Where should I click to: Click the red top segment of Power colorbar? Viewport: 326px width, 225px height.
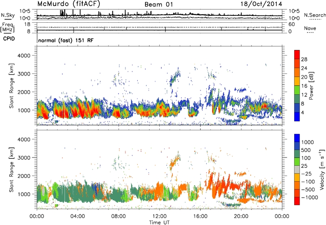(297, 54)
